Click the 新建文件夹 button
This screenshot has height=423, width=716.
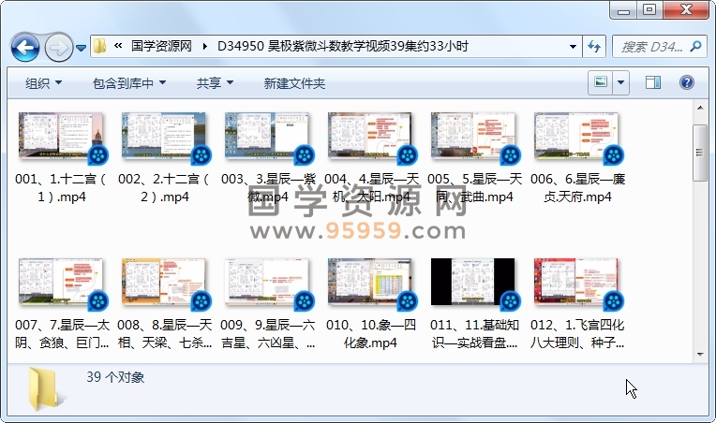click(294, 83)
